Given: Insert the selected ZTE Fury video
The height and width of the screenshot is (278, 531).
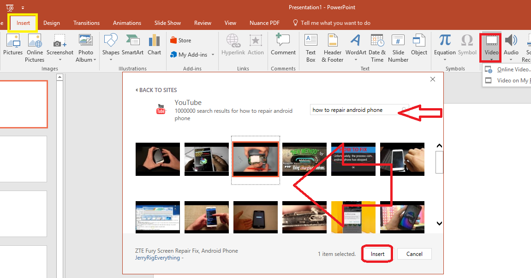Looking at the screenshot, I should (377, 254).
